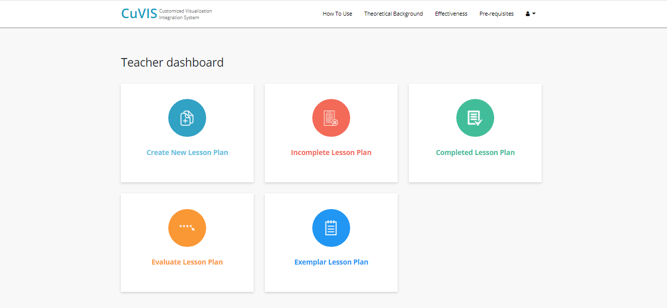667x308 pixels.
Task: Click the CuVIS logo
Action: 139,14
